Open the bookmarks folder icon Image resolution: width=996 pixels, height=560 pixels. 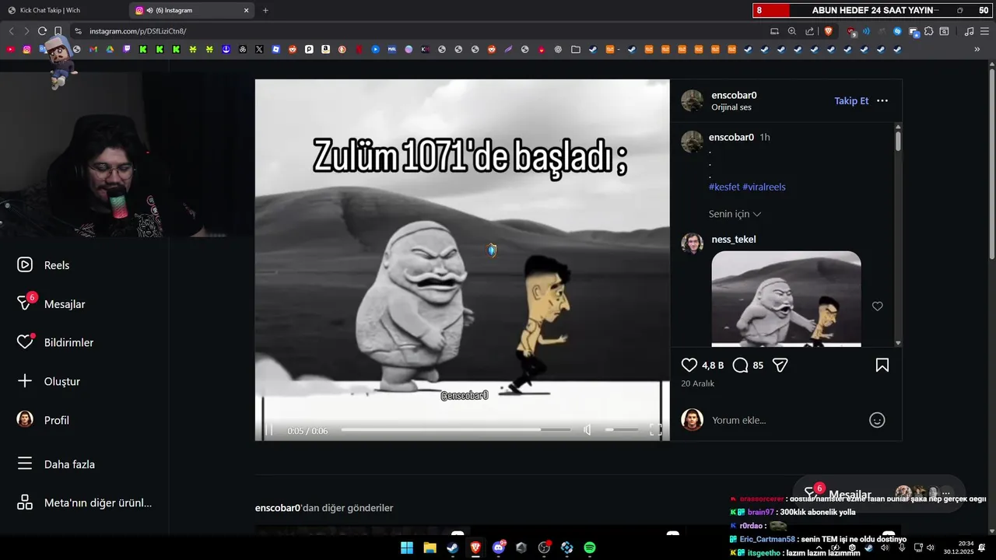pyautogui.click(x=575, y=49)
